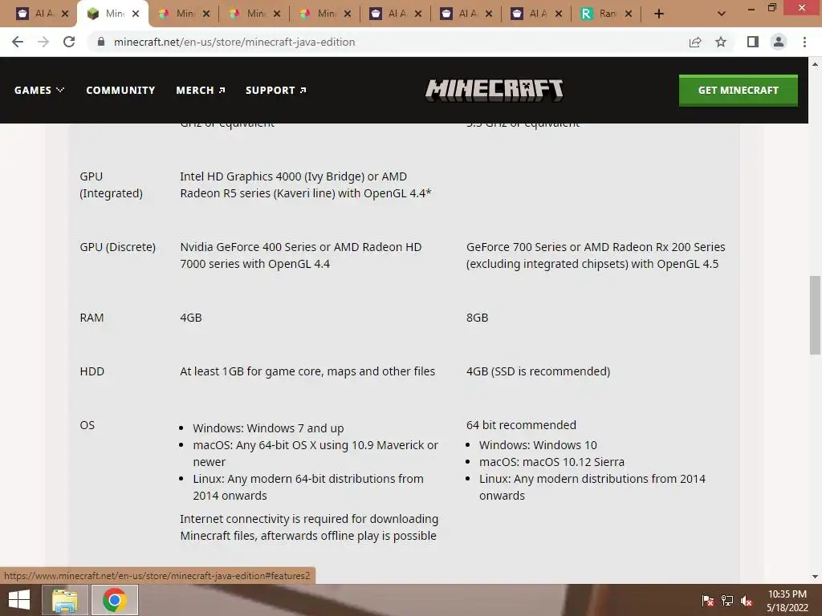The height and width of the screenshot is (616, 822).
Task: Go back to the previous page
Action: click(x=18, y=42)
